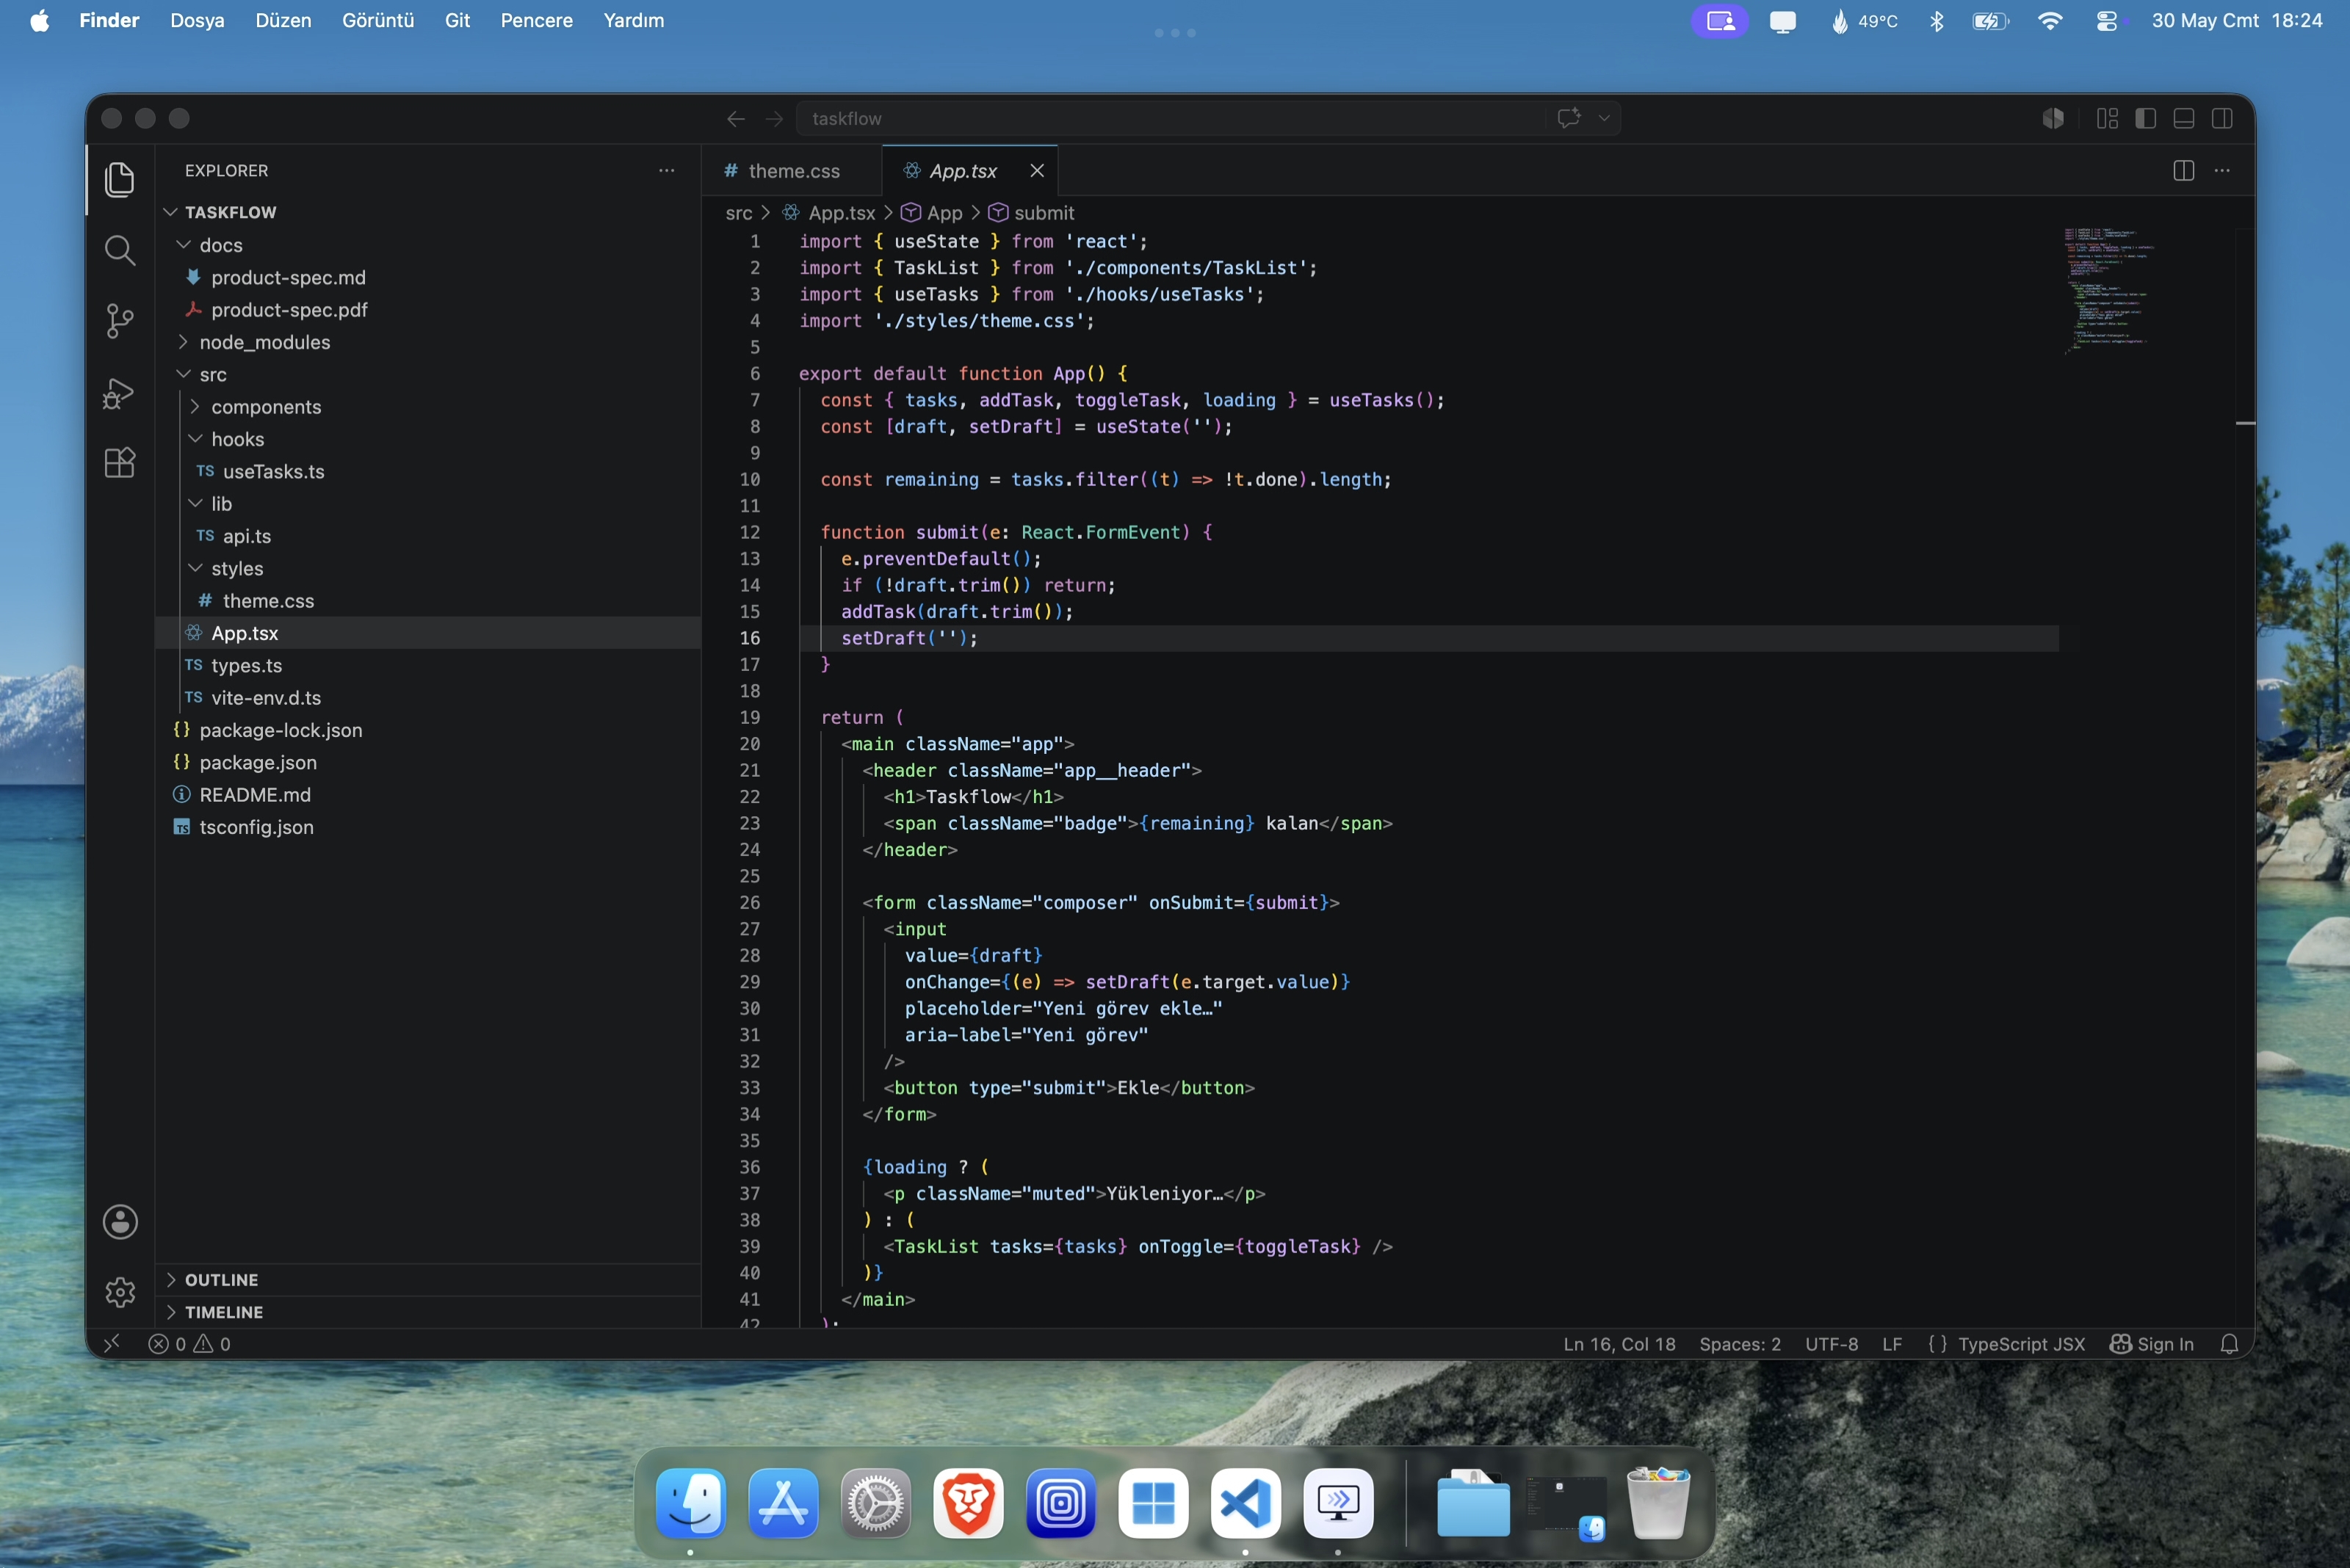This screenshot has height=1568, width=2350.
Task: Click the theme icon beside the layout controls
Action: [2054, 119]
